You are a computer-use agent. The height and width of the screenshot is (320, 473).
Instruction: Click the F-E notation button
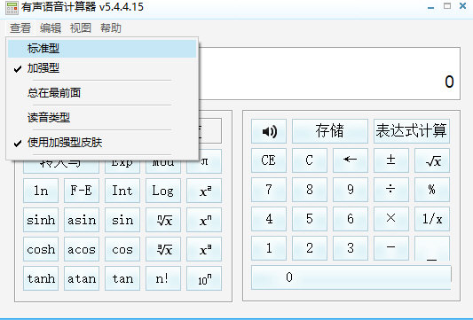[82, 191]
